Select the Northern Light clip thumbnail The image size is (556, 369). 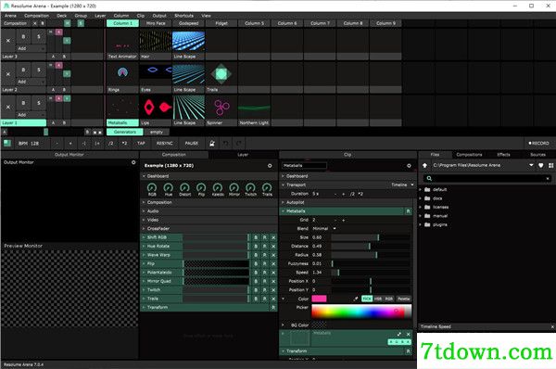point(254,107)
